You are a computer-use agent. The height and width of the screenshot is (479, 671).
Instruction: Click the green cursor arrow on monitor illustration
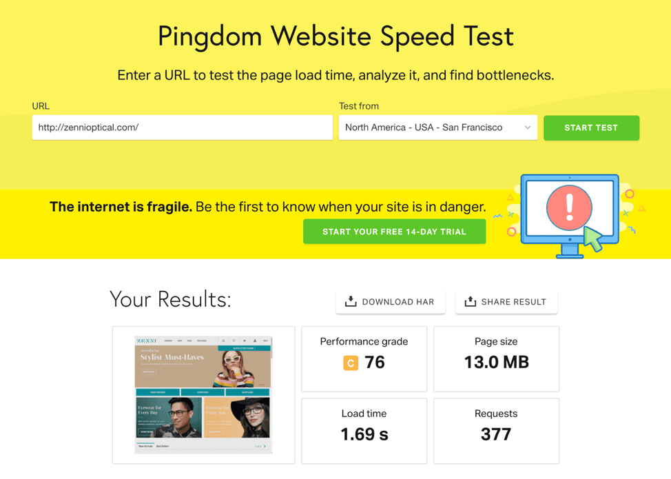pos(593,239)
